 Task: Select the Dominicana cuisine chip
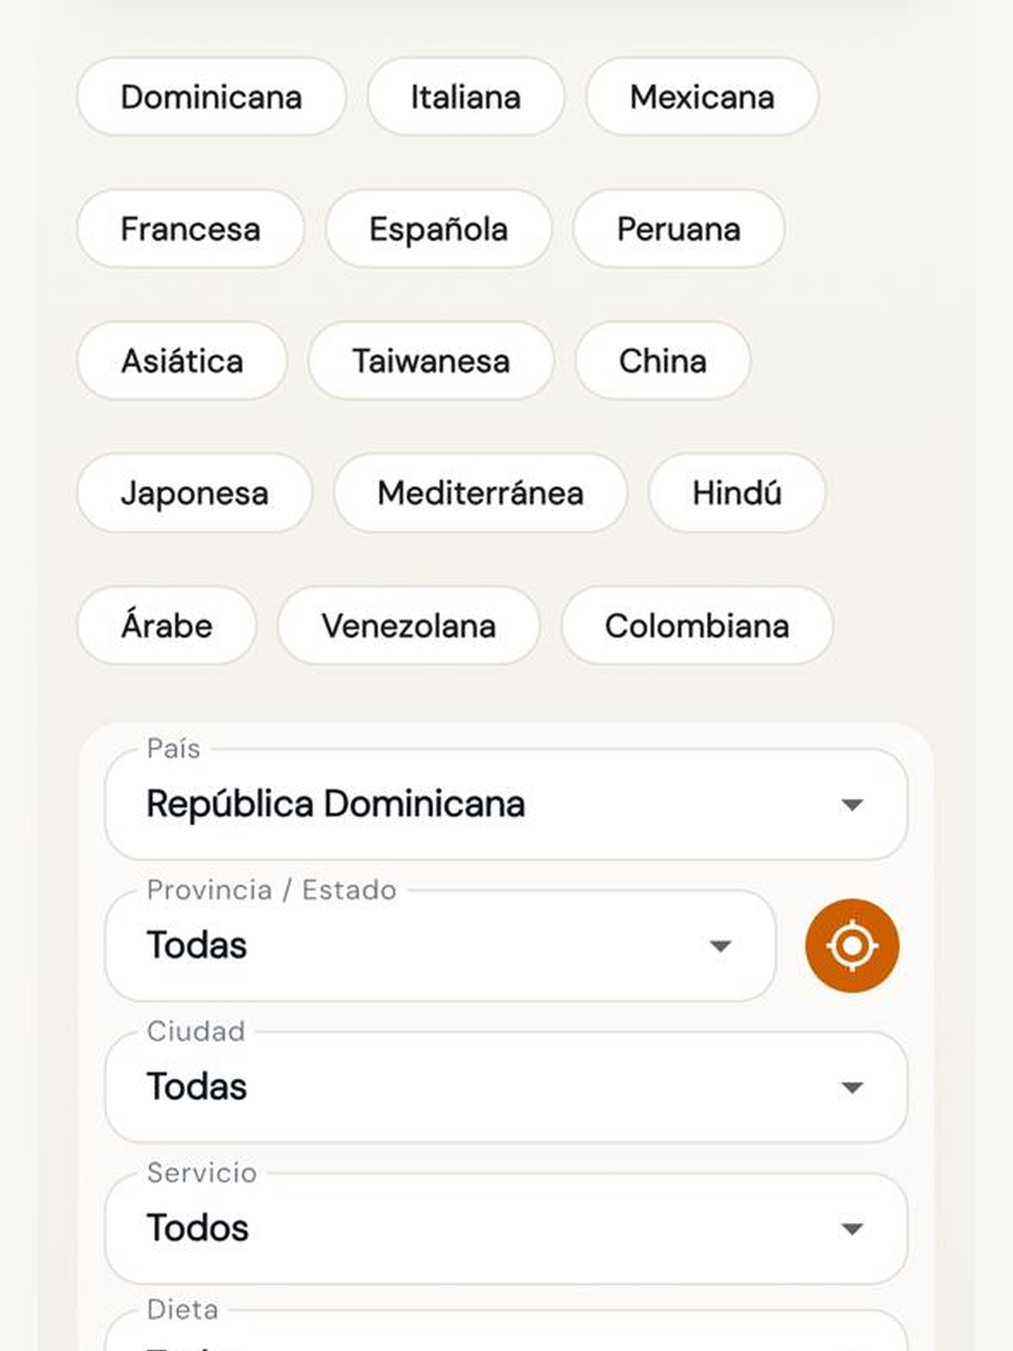tap(211, 97)
